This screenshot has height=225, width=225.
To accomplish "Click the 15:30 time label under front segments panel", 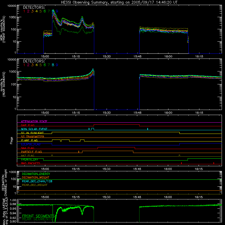I will point(107,57).
